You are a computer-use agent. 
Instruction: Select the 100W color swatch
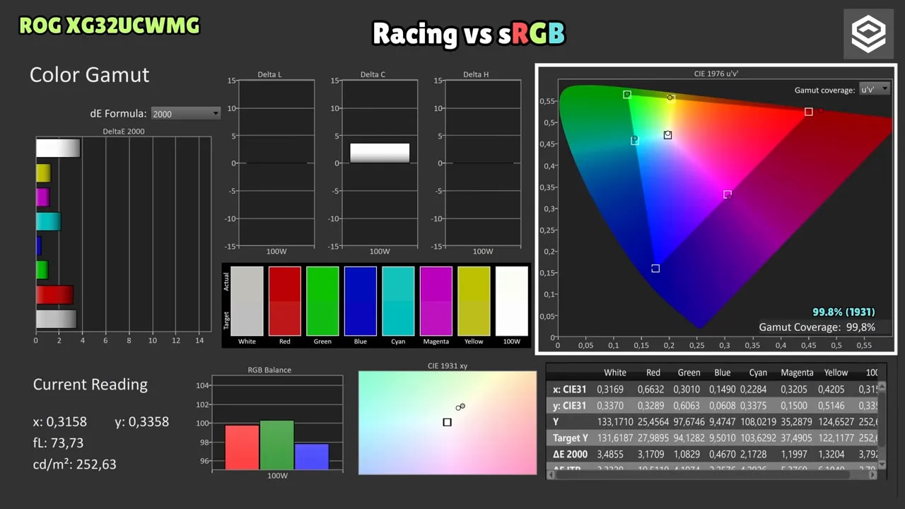coord(512,301)
